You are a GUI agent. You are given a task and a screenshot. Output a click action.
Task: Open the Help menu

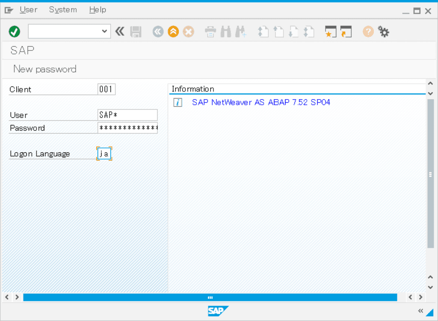pos(98,10)
